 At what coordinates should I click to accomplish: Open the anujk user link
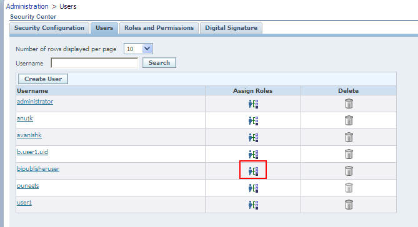pos(25,118)
